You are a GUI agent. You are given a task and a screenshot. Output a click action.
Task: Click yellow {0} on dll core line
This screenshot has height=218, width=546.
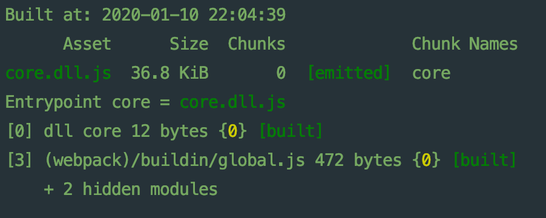[x=232, y=131]
